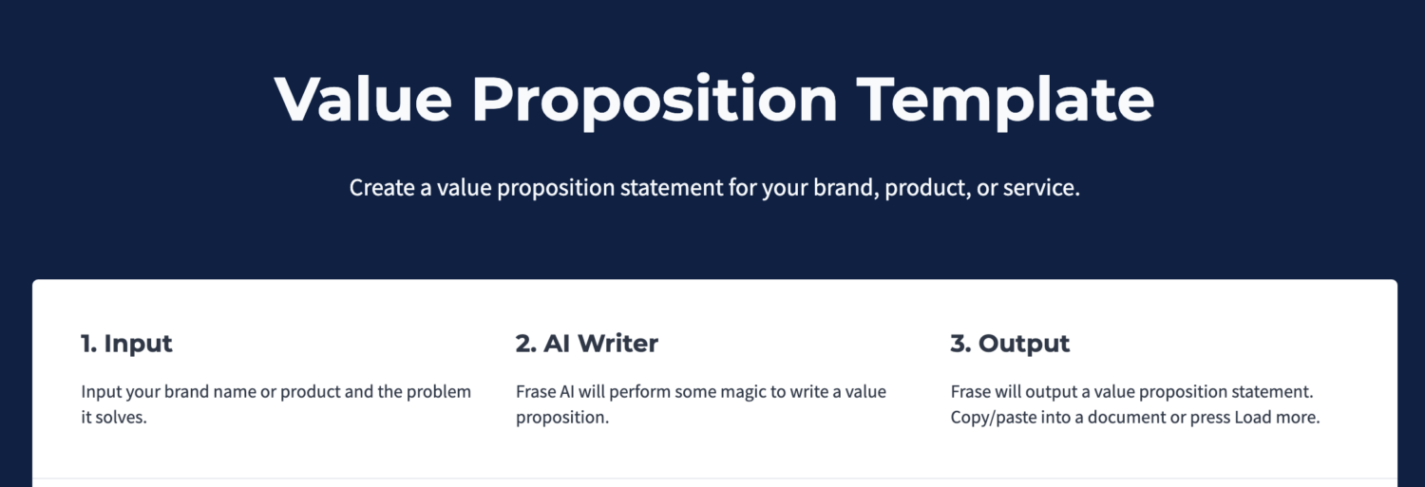Click the subtitle sentence under the title
Screen dimensions: 1425x487
714,188
